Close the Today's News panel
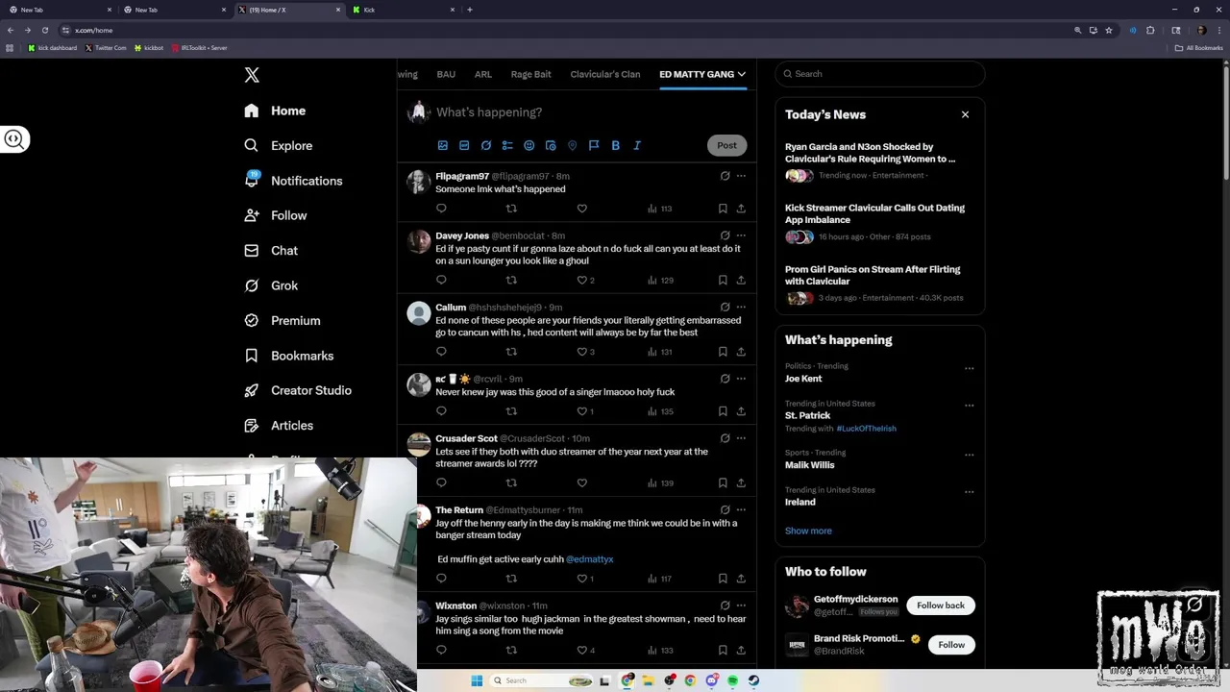 [x=965, y=114]
